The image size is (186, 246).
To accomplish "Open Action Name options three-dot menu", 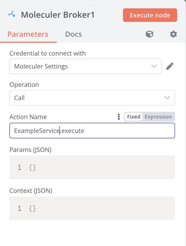I will [x=119, y=117].
